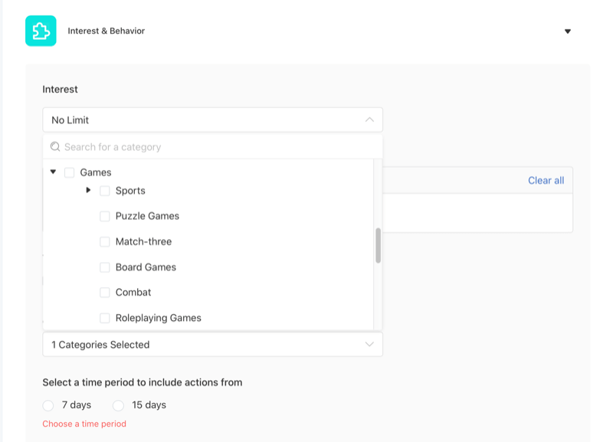The width and height of the screenshot is (613, 442).
Task: Click the Clear all link
Action: pyautogui.click(x=546, y=181)
